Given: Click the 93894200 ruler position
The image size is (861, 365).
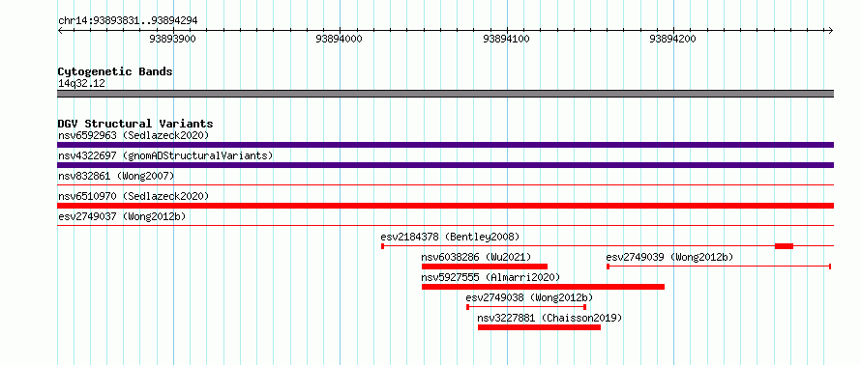Looking at the screenshot, I should click(672, 39).
